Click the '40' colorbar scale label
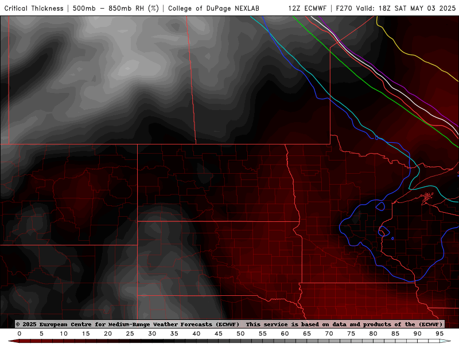 [196, 334]
